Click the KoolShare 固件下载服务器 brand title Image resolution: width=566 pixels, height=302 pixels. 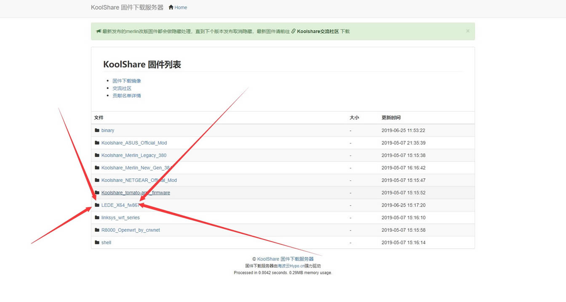click(127, 8)
